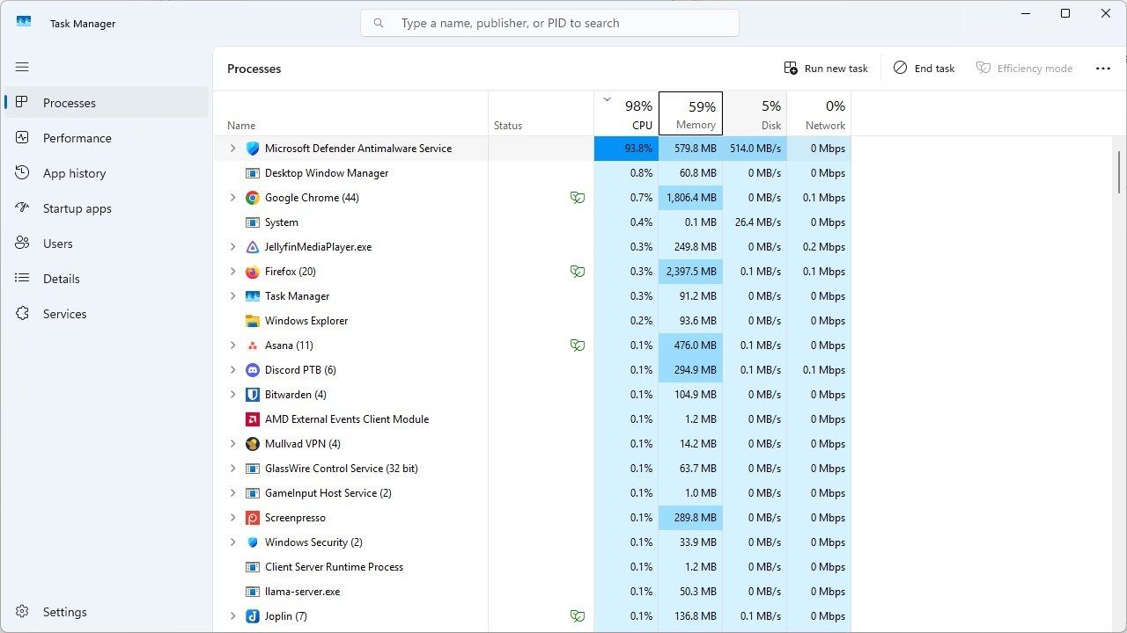Click the process list vertical scrollbar

click(x=1120, y=172)
